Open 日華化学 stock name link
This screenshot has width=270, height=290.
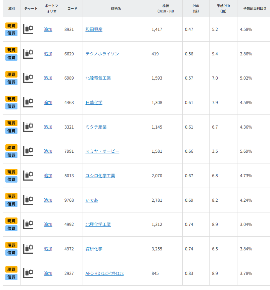point(94,103)
